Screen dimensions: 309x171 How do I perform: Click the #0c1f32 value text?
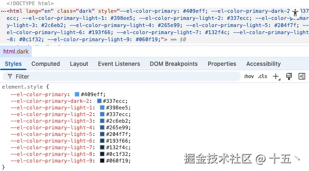[117, 154]
